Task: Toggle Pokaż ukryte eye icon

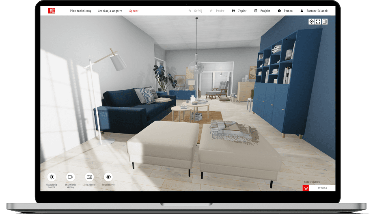Action: point(108,177)
